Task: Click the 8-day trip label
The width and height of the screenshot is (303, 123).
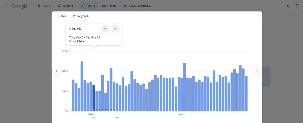Action: point(75,29)
